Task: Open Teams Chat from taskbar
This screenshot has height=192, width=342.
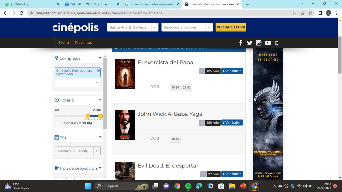Action: click(166, 186)
